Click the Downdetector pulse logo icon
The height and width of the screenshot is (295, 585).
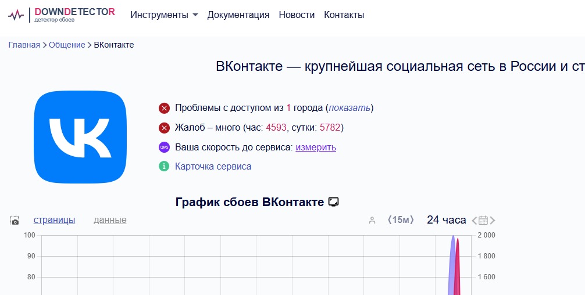[16, 15]
